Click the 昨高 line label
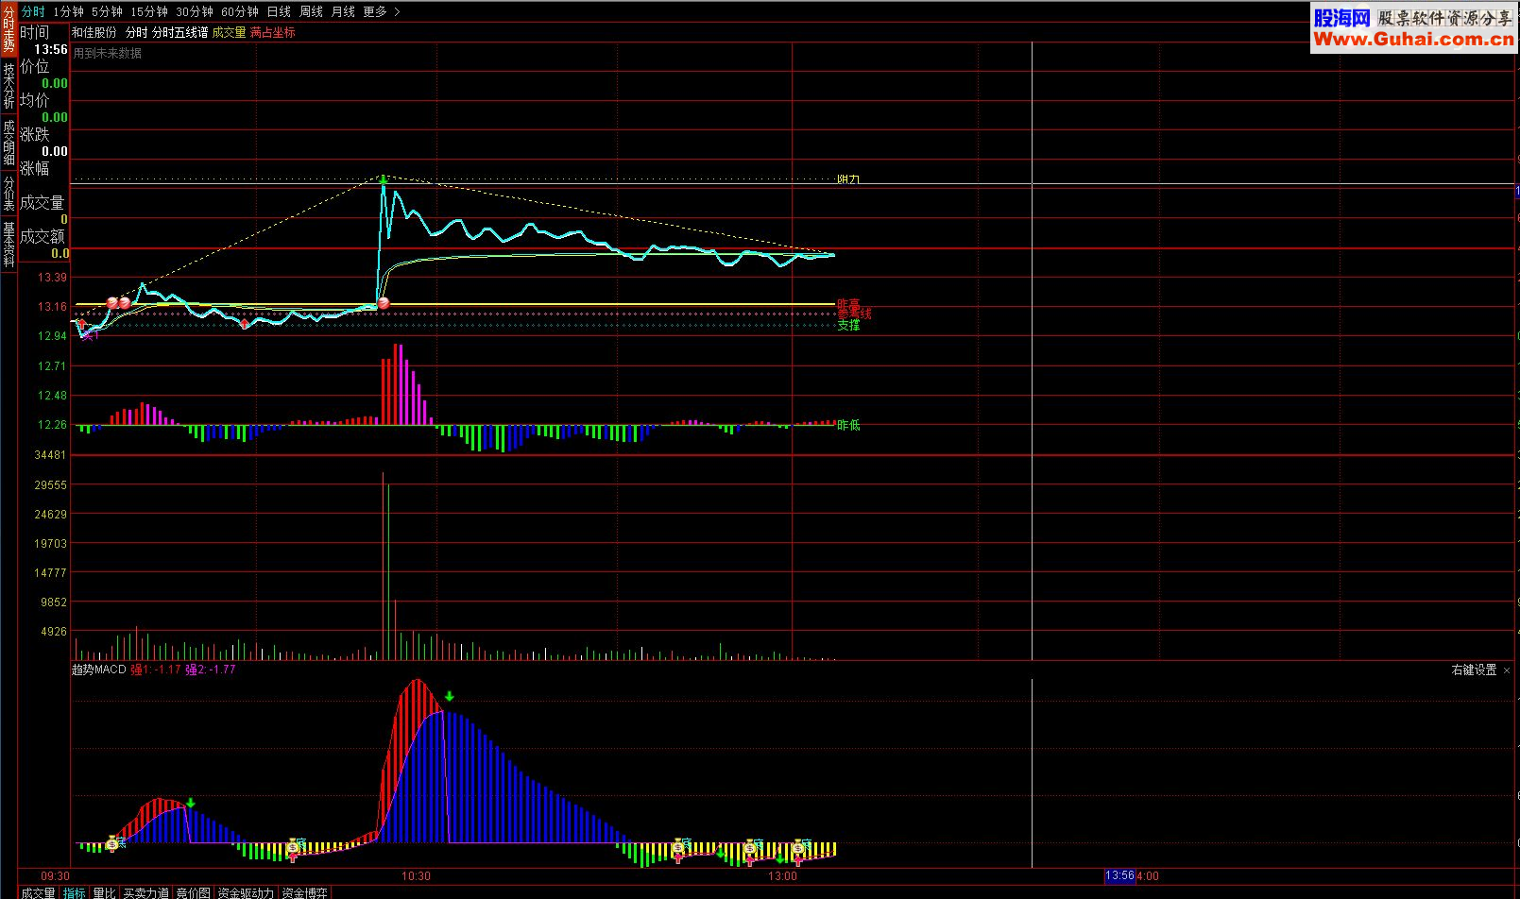Screen dimensions: 1520x899 tap(848, 303)
